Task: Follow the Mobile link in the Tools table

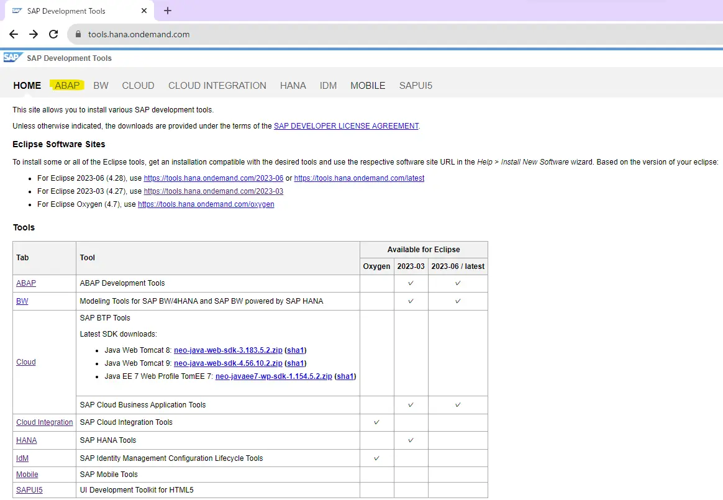Action: pos(27,474)
